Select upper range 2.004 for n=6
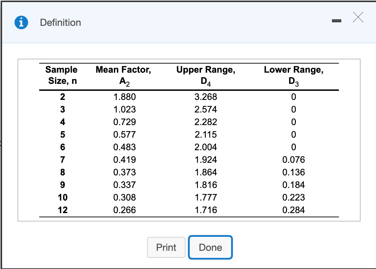The height and width of the screenshot is (269, 376). (x=205, y=147)
